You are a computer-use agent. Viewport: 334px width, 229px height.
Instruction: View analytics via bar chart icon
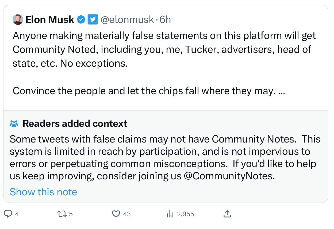click(170, 214)
